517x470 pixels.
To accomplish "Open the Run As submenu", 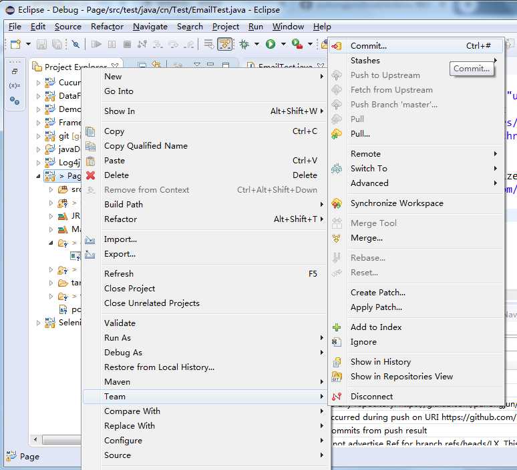I will click(x=204, y=338).
